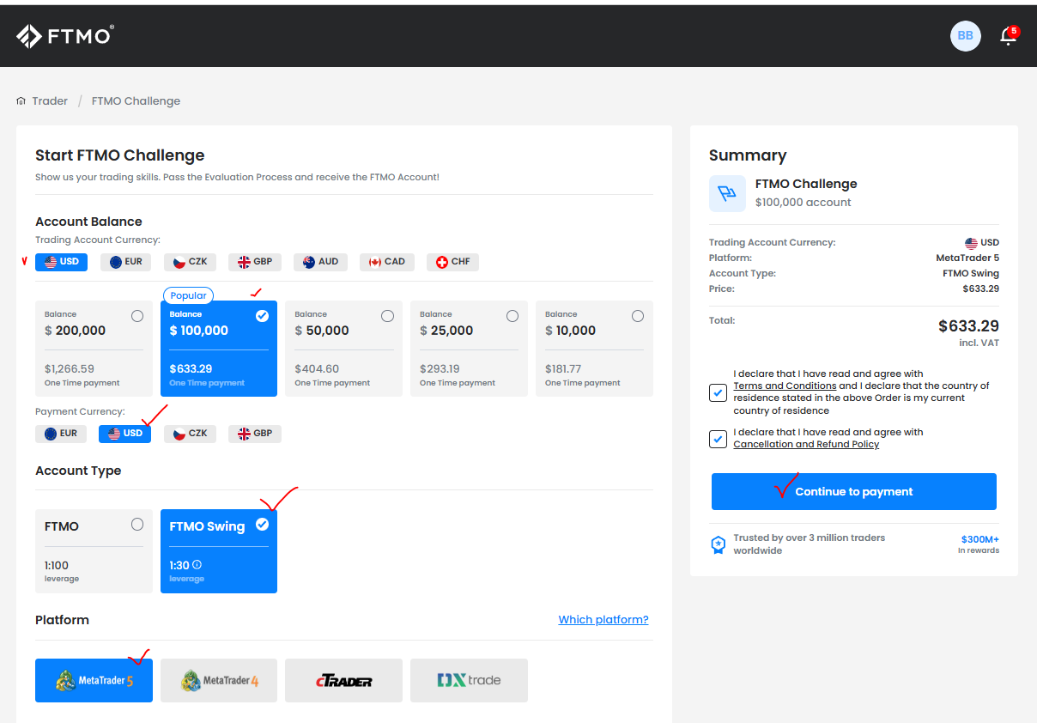Toggle the Cancellation and Refund Policy checkbox
Viewport: 1037px width, 723px height.
coord(719,439)
